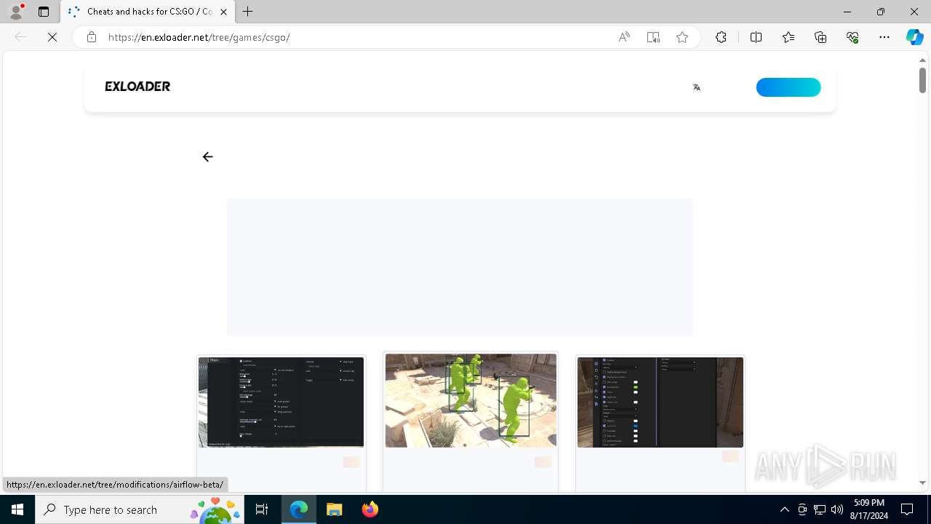Open the green player models thumbnail card
Image resolution: width=931 pixels, height=524 pixels.
click(471, 400)
